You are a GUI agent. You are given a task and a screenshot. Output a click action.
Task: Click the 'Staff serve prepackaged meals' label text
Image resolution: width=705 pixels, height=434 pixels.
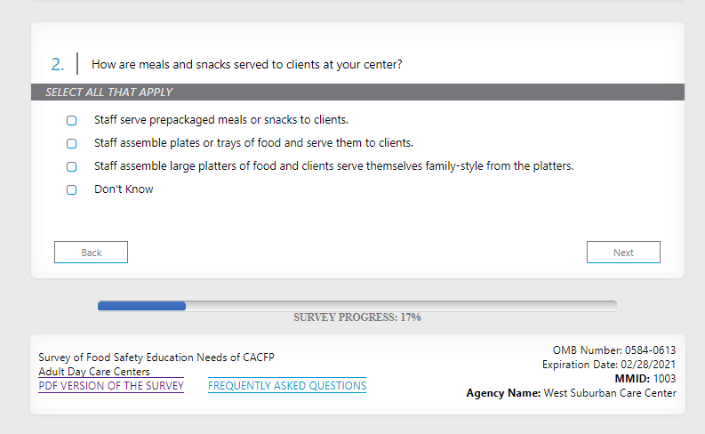pos(220,120)
